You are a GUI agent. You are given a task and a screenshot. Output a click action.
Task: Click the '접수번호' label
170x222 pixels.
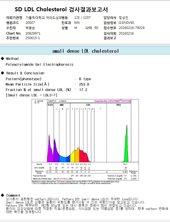coord(110,28)
